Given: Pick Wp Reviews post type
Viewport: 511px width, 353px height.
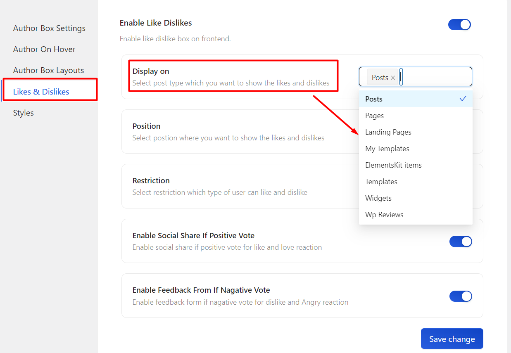Looking at the screenshot, I should coord(384,215).
